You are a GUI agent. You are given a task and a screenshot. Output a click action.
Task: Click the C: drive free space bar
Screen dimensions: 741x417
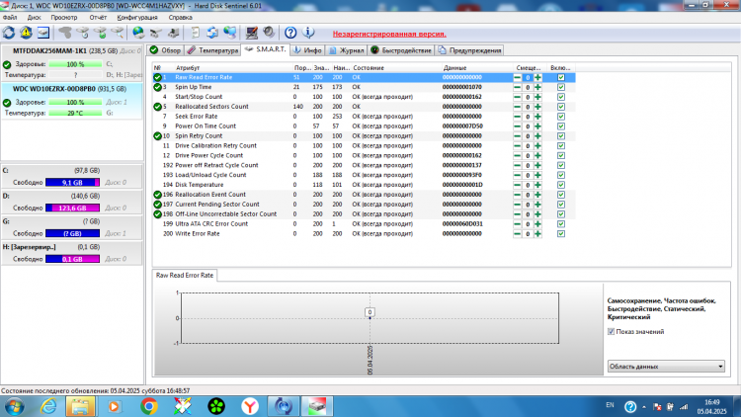72,183
